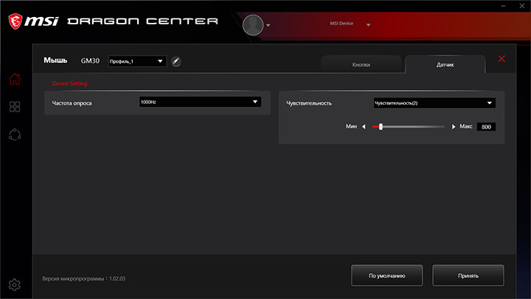Screen dimensions: 531x299
Task: Open the Профиль_1 profile dropdown
Action: click(137, 61)
